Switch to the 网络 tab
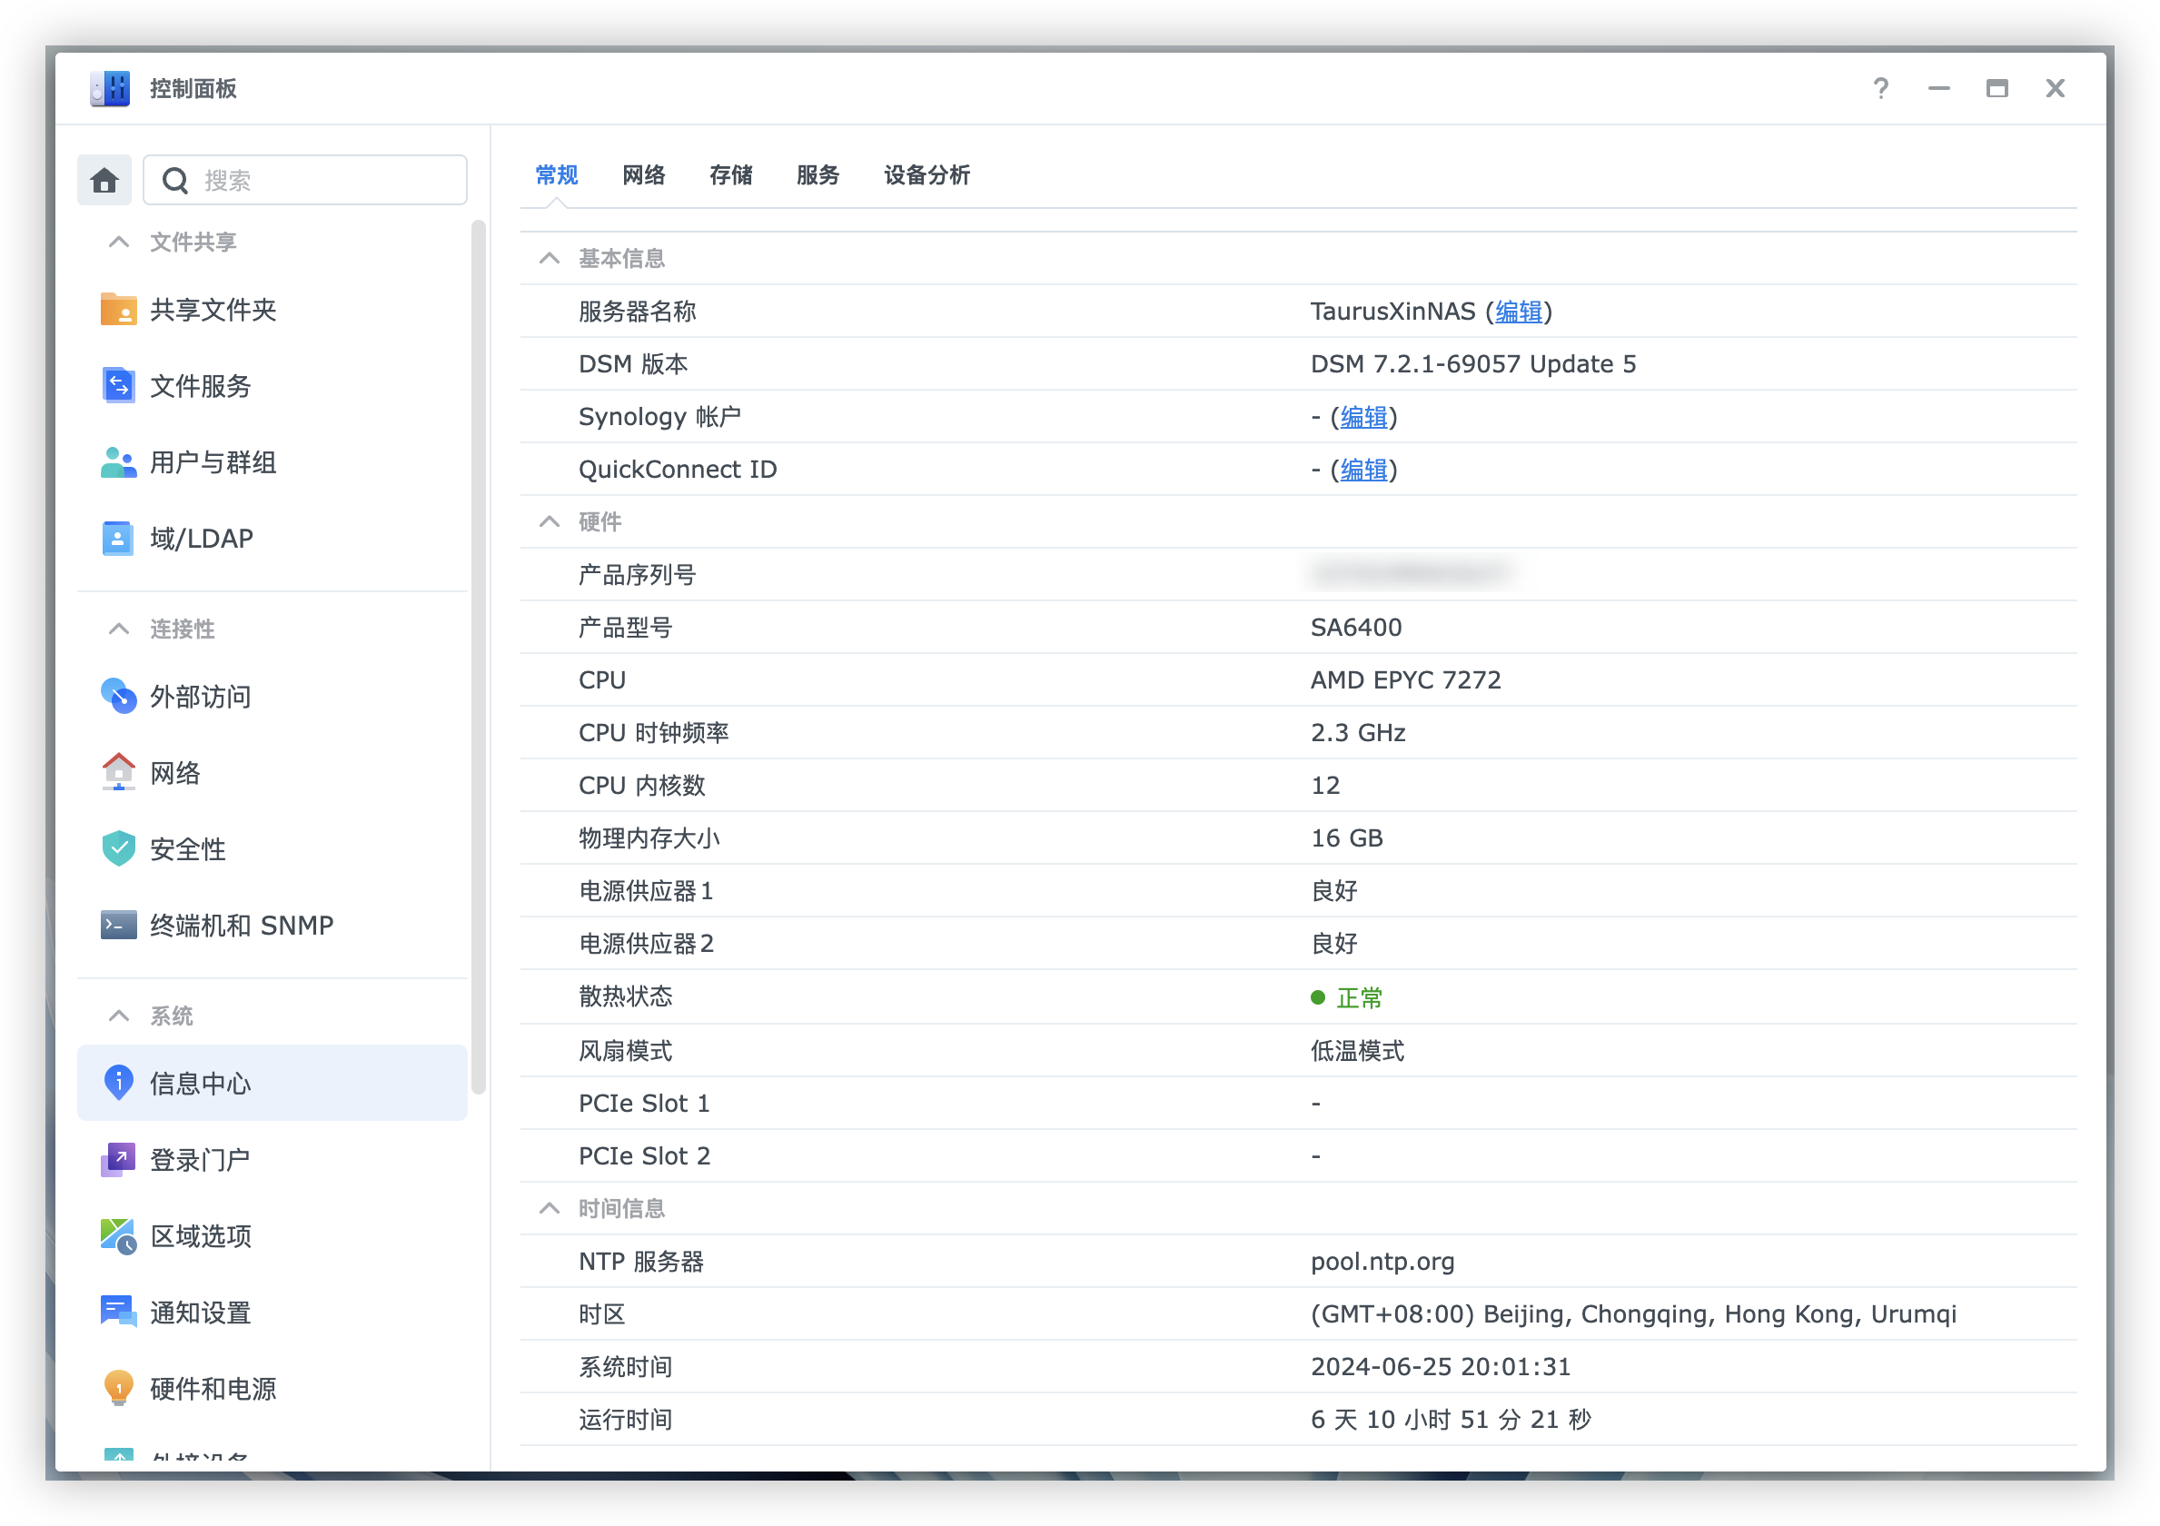2160x1526 pixels. (x=643, y=175)
